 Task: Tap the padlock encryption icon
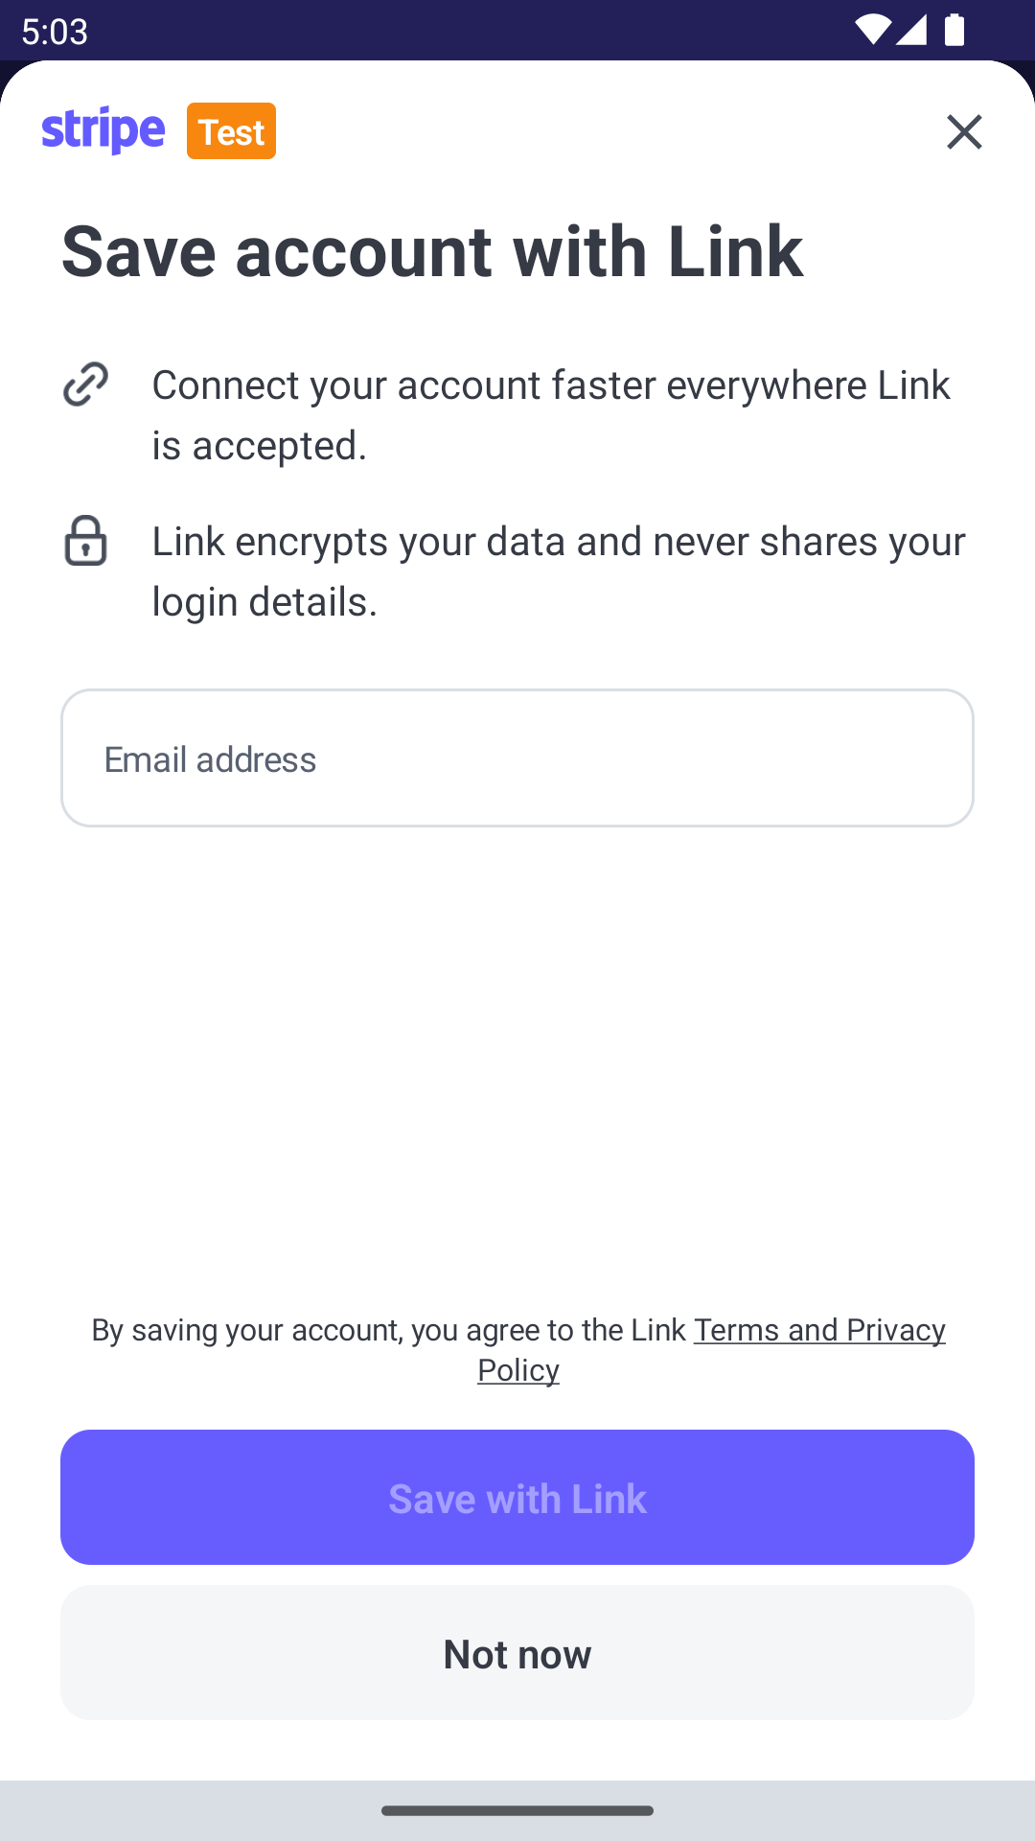[85, 541]
